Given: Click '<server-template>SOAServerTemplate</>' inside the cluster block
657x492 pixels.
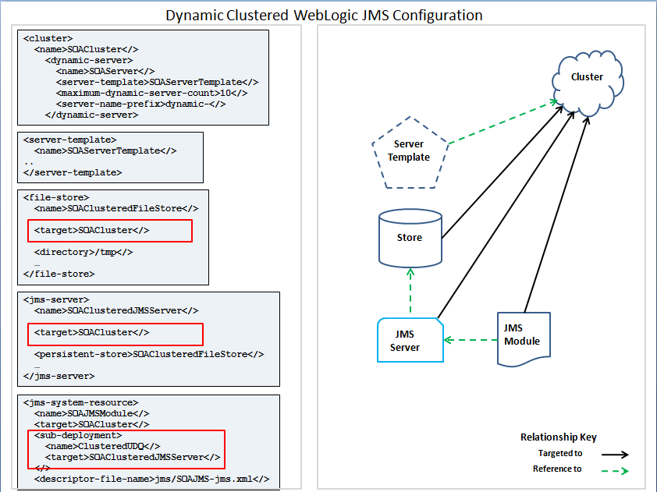Looking at the screenshot, I should [157, 82].
